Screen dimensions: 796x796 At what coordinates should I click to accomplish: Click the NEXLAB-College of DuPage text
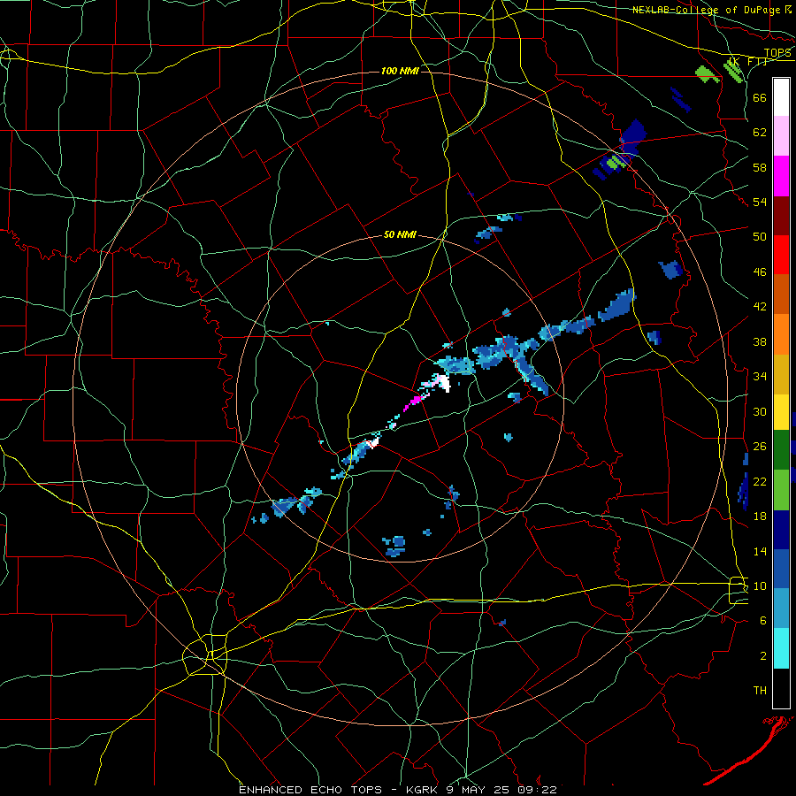707,10
